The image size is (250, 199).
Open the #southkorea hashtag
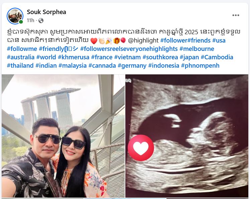click(x=160, y=57)
